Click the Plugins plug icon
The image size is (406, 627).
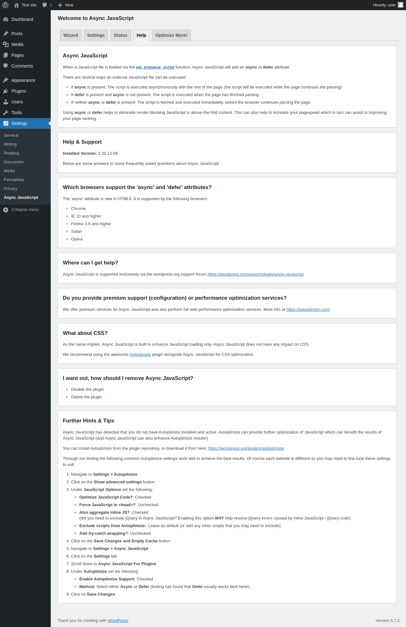pos(6,91)
